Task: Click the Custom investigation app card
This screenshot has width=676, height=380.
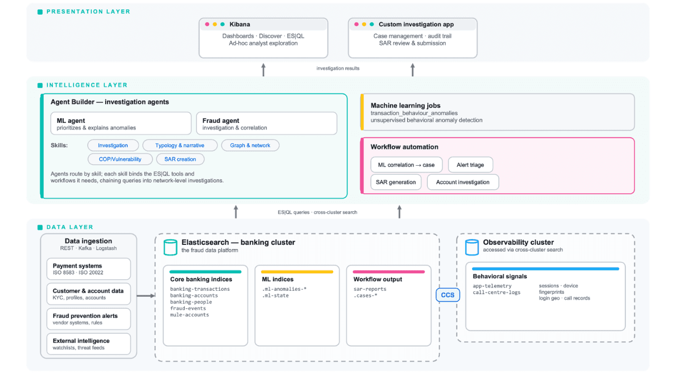Action: pyautogui.click(x=412, y=37)
